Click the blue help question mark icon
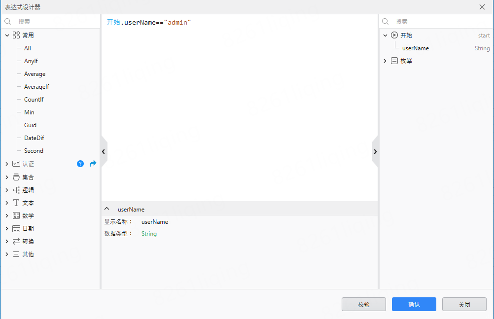494x319 pixels. pos(80,164)
